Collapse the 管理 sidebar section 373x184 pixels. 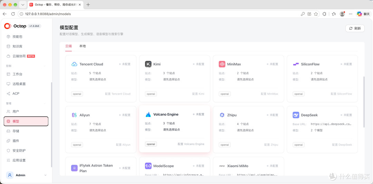coord(45,104)
